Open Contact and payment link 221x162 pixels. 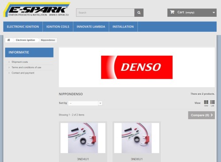[23, 73]
